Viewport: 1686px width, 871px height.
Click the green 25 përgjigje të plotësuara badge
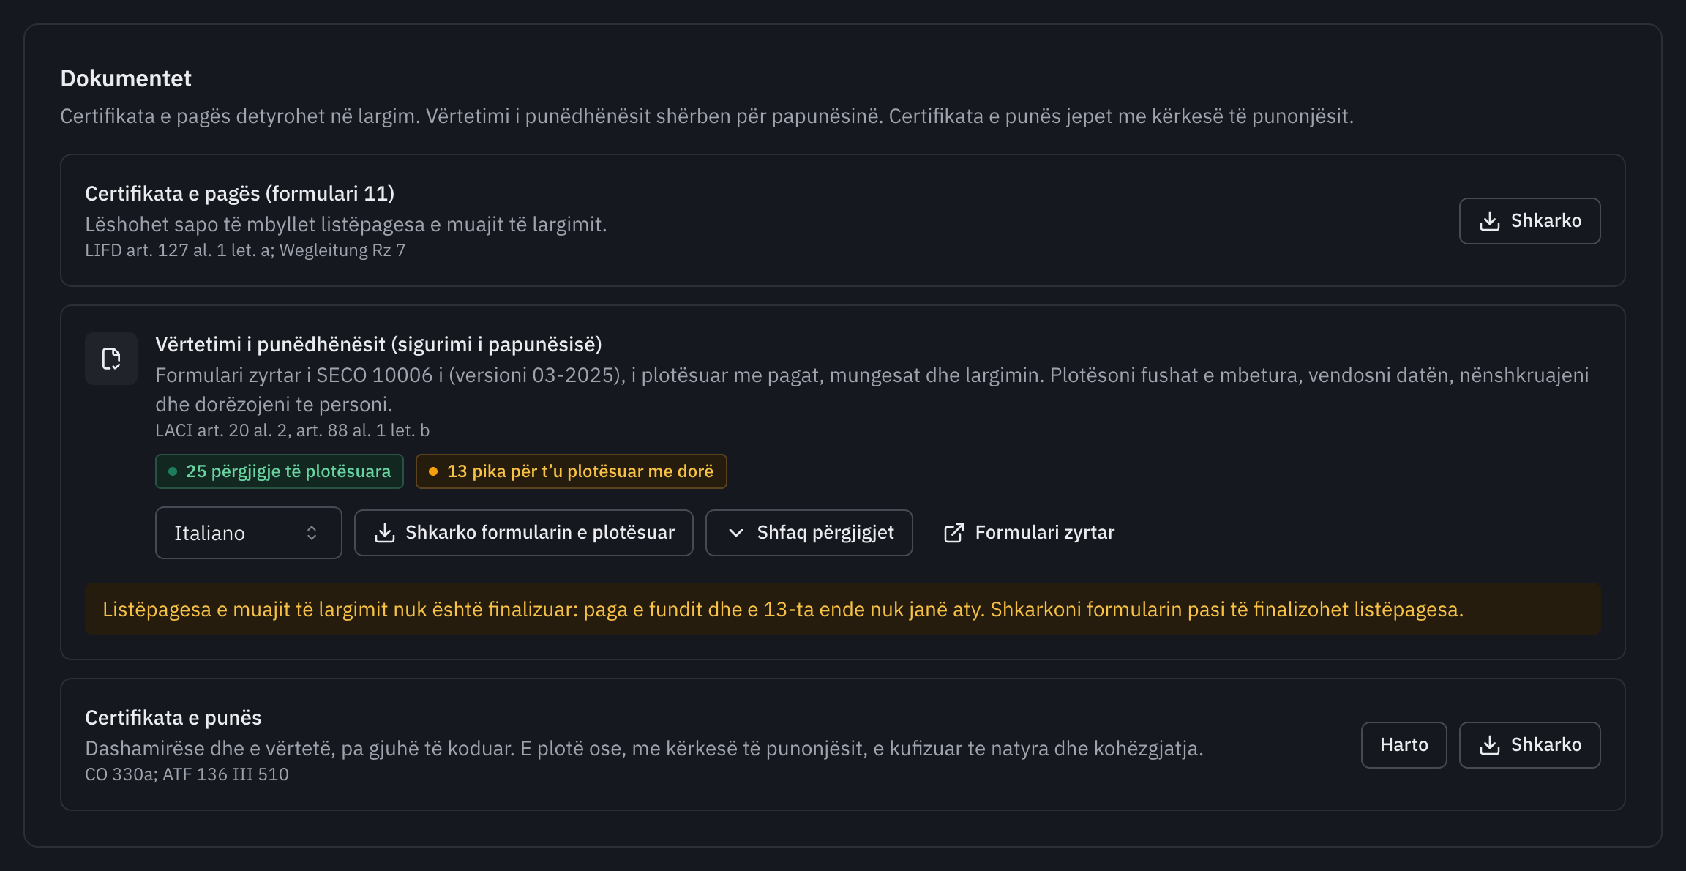click(280, 471)
